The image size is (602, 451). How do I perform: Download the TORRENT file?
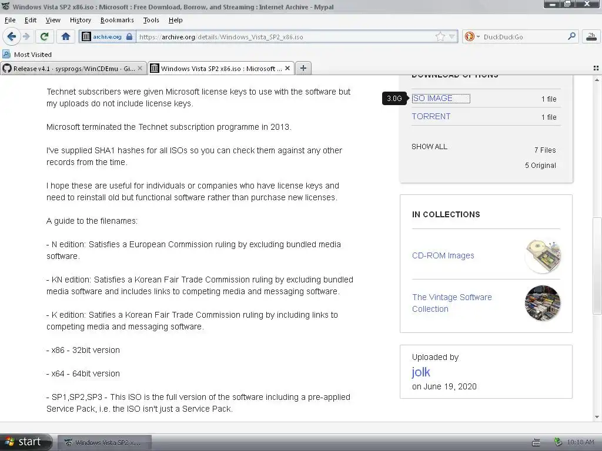[x=431, y=117]
